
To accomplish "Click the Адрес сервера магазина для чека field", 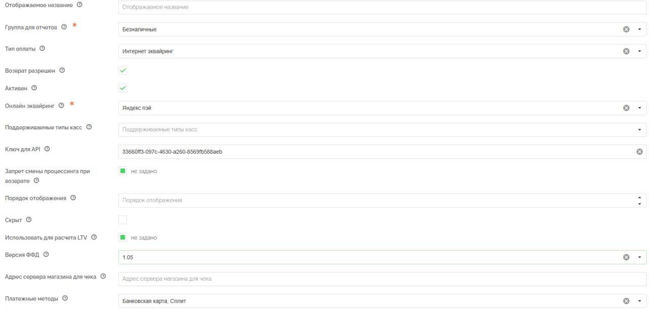I will [x=382, y=279].
